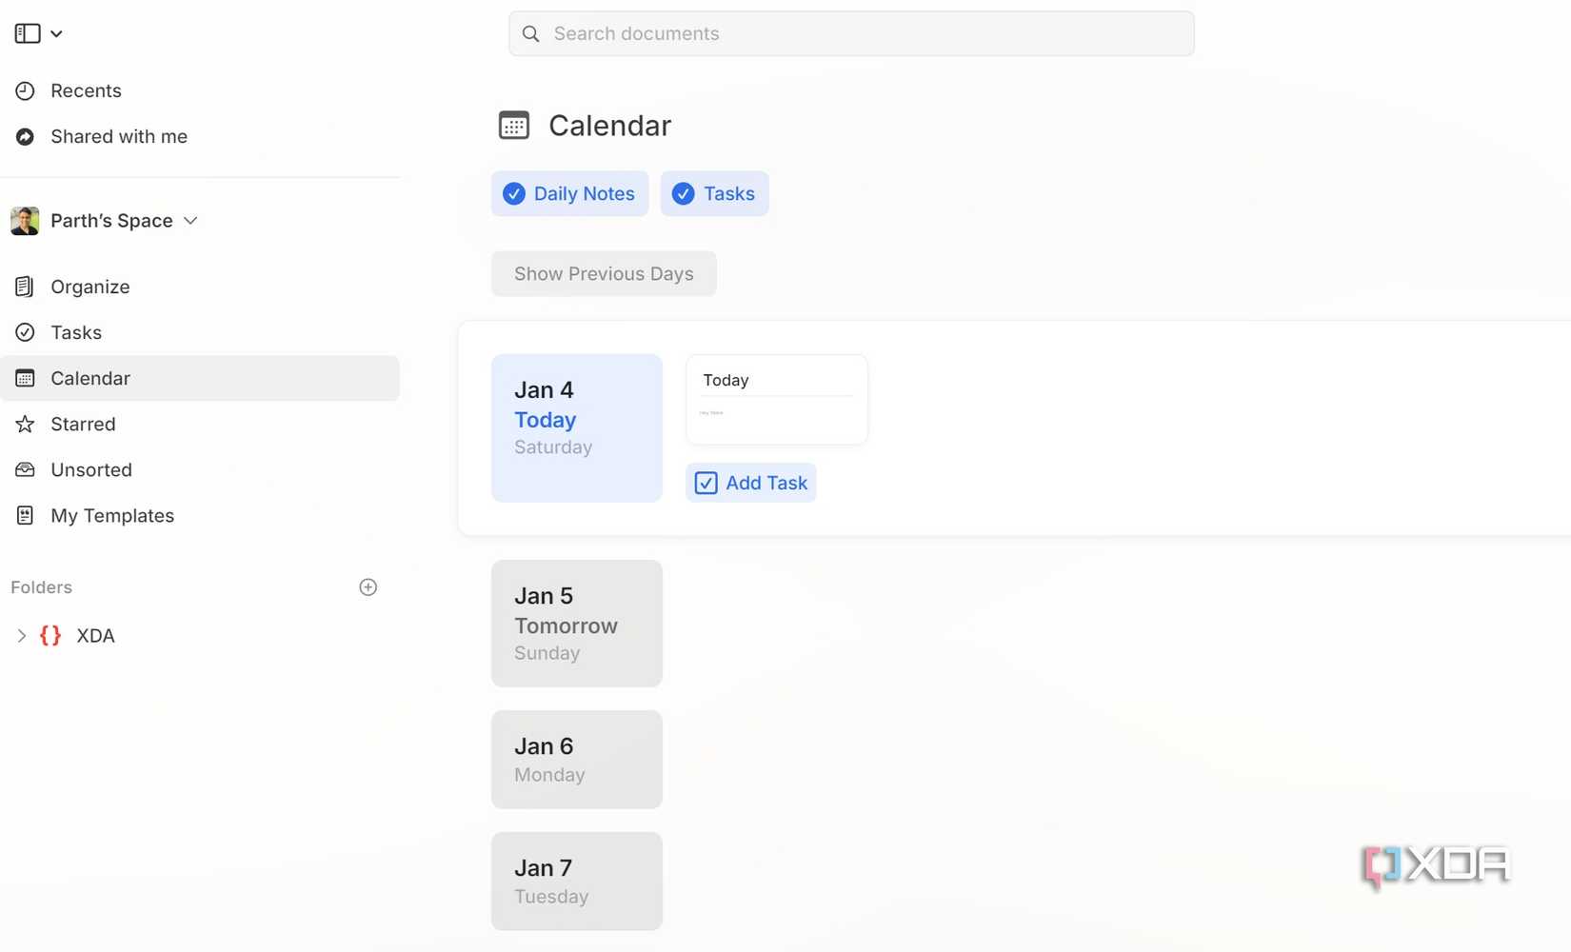Select the Organize document icon
Viewport: 1571px width, 952px height.
pos(25,286)
